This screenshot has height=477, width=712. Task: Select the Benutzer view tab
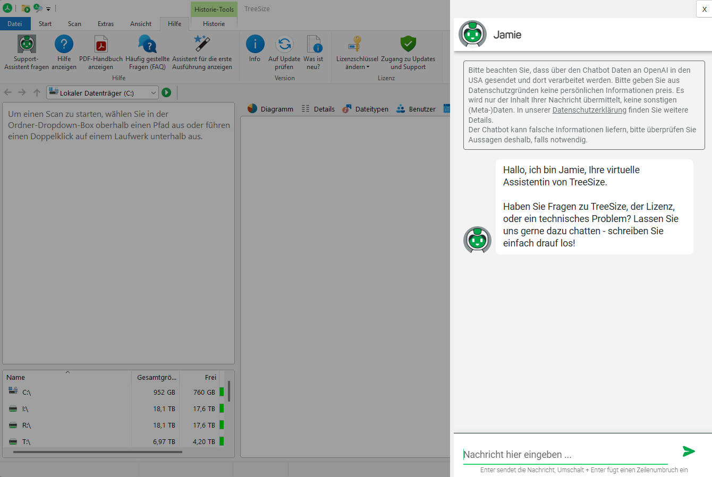(416, 109)
